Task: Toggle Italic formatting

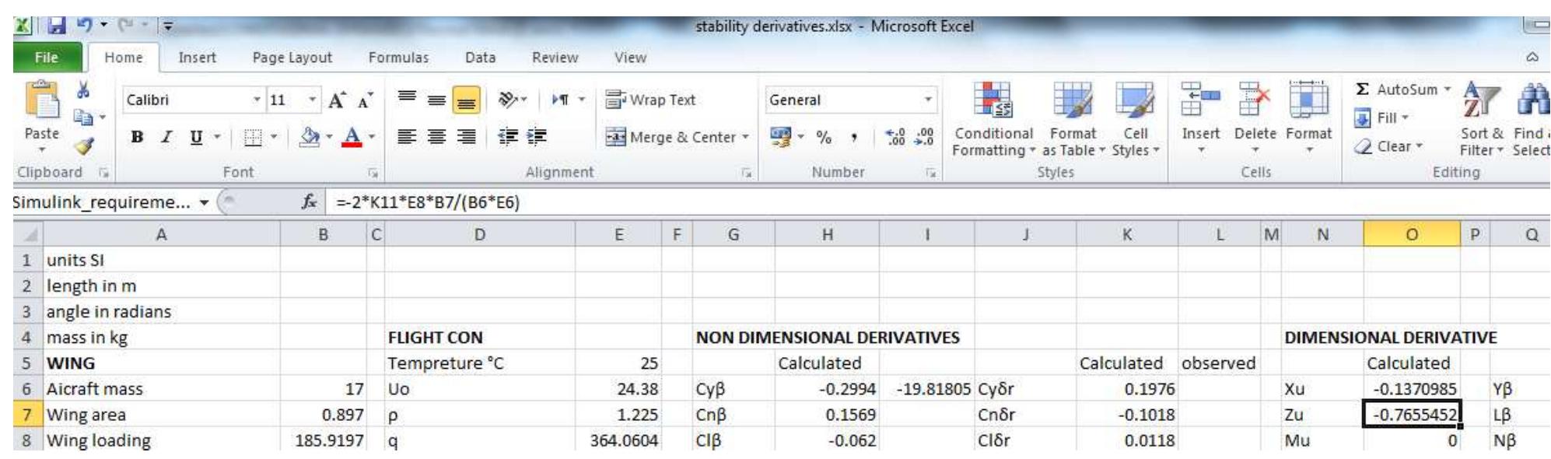Action: pos(166,138)
